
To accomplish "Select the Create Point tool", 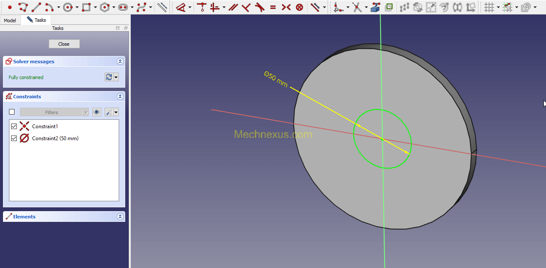I will point(10,7).
